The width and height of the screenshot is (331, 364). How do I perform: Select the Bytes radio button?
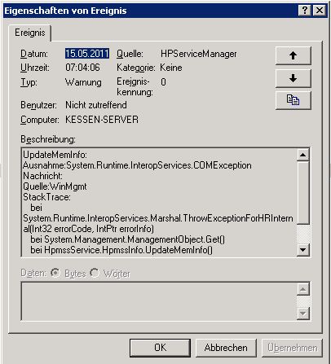pos(55,273)
